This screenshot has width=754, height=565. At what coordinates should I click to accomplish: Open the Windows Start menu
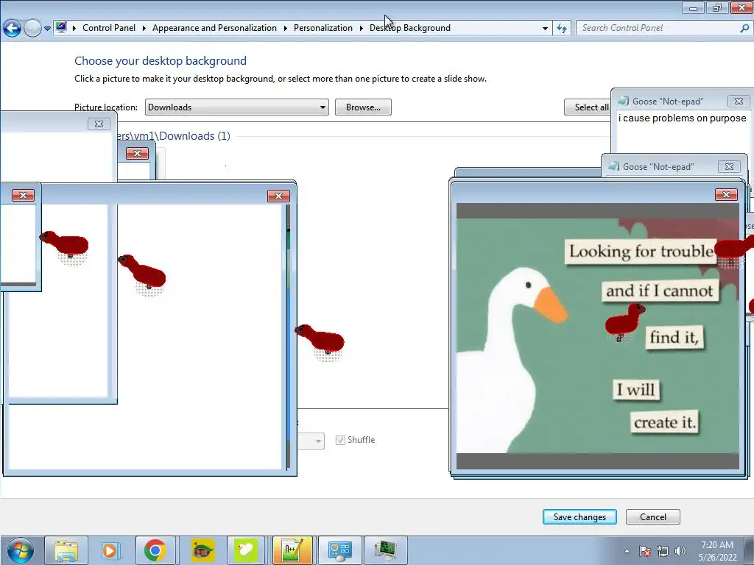(x=20, y=550)
